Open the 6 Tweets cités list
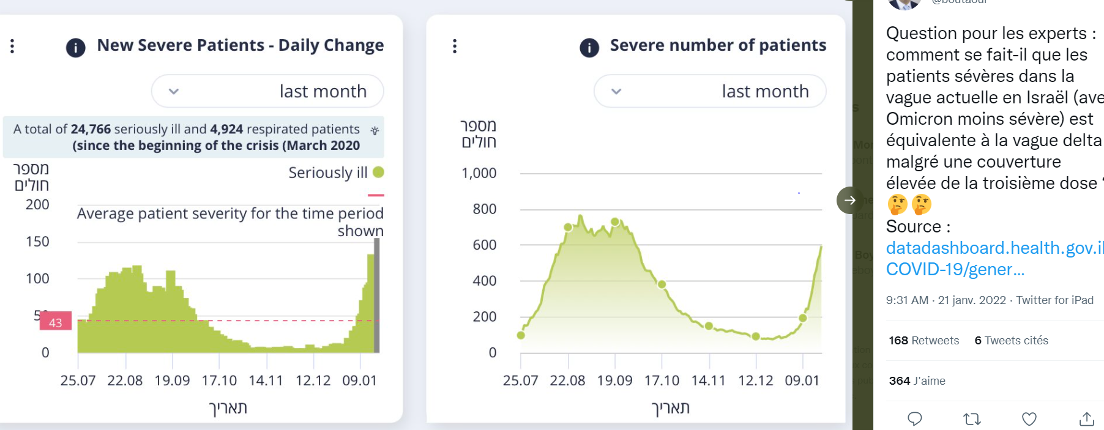1104x430 pixels. pos(1011,341)
